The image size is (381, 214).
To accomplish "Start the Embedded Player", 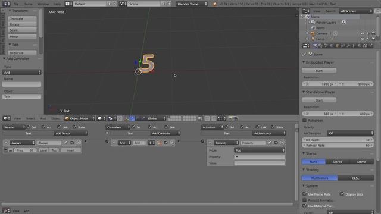I will (x=319, y=70).
